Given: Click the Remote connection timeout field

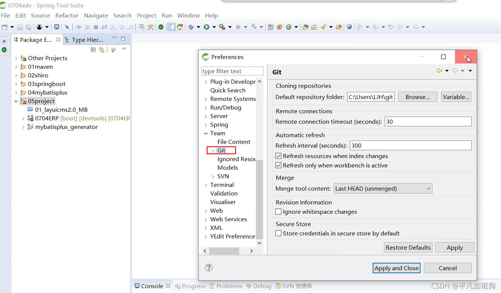Looking at the screenshot, I should click(x=428, y=121).
